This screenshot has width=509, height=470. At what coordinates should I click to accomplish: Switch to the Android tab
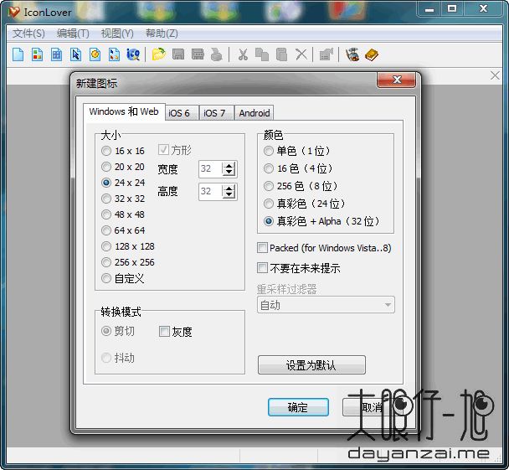click(x=254, y=113)
